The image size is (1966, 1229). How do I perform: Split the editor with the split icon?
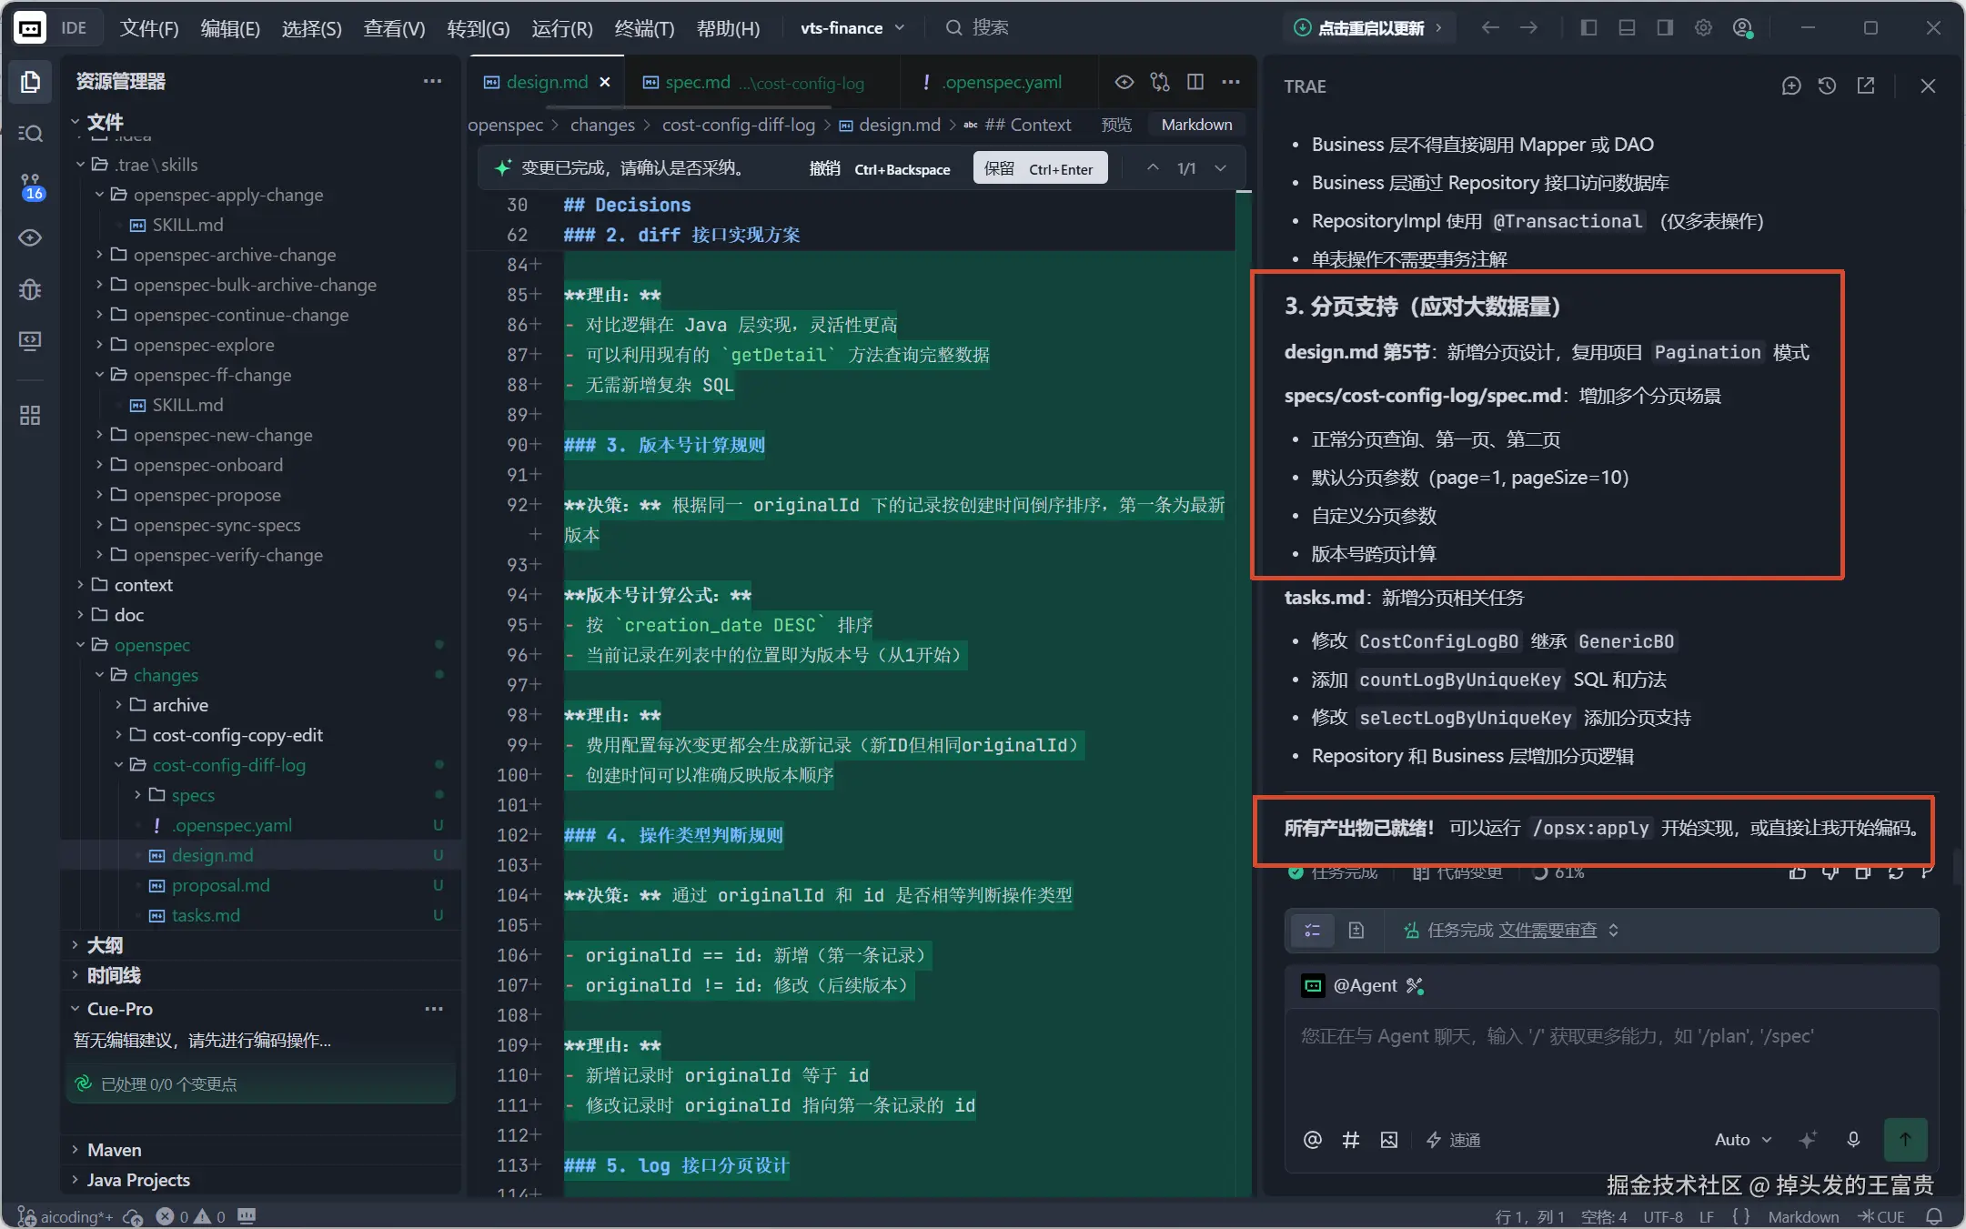click(x=1195, y=82)
